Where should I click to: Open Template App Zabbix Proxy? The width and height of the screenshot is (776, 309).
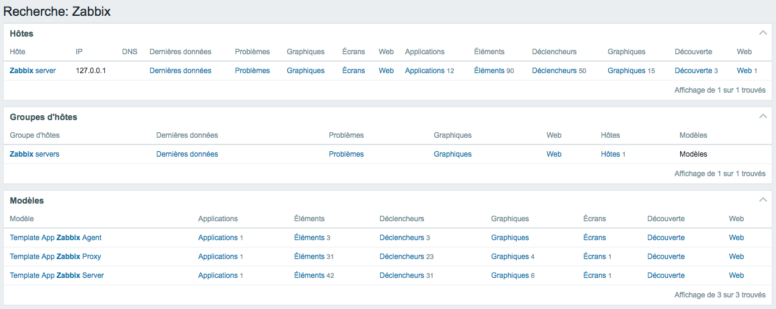pos(56,257)
